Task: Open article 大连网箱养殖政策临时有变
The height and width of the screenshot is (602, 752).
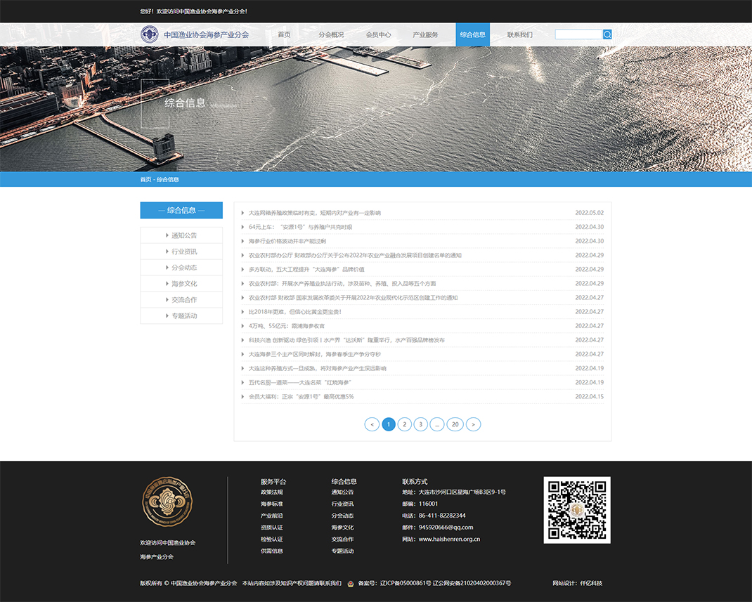Action: (314, 213)
